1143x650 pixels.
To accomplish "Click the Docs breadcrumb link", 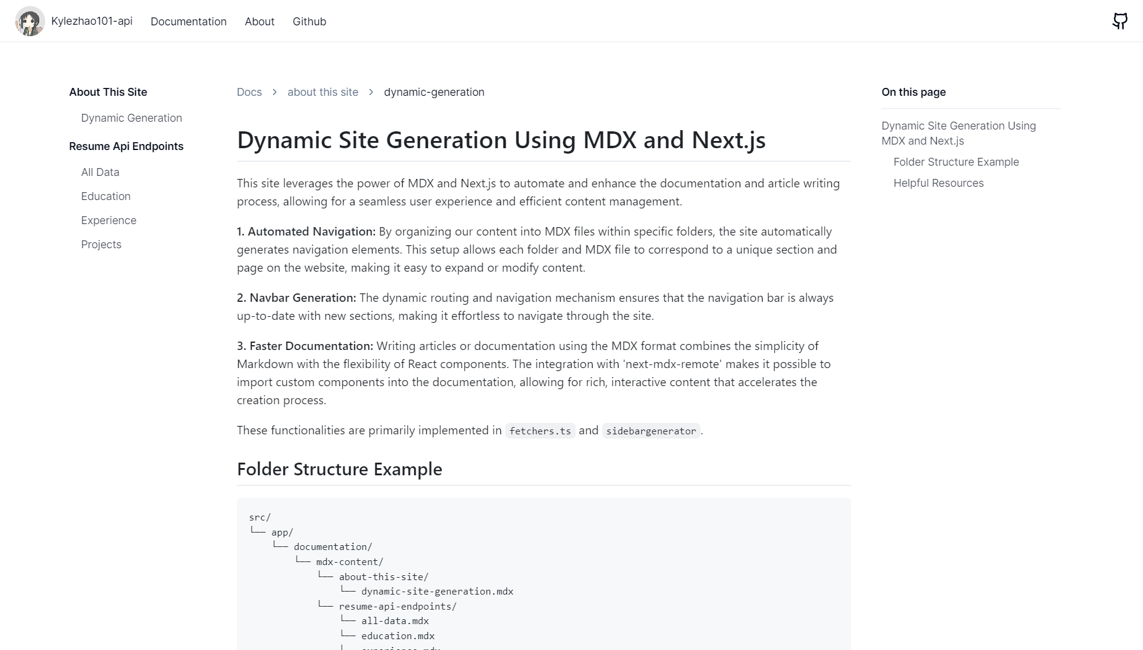I will point(249,92).
